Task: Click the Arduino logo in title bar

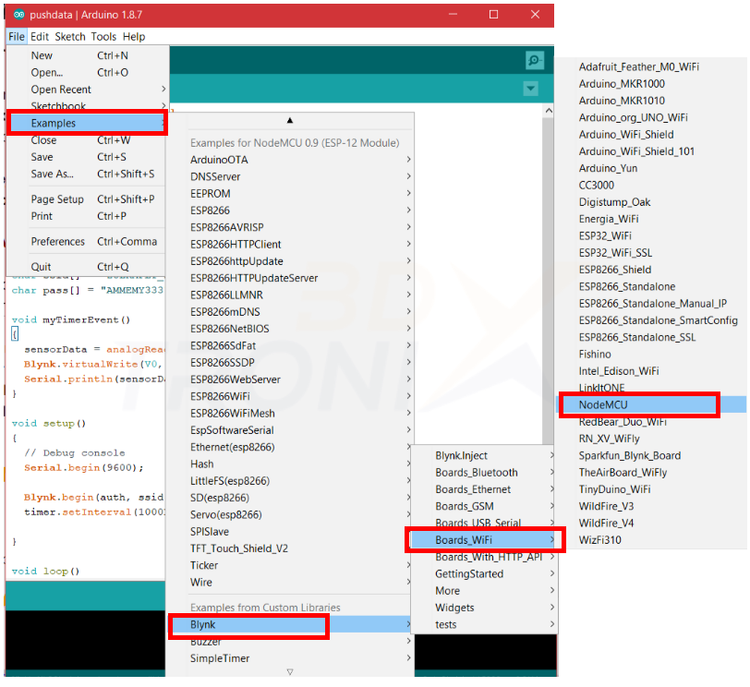Action: 18,15
